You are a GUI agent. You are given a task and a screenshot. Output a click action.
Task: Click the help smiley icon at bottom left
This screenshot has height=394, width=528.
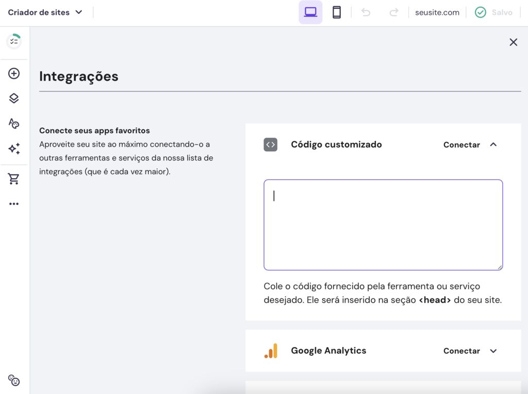click(x=14, y=381)
